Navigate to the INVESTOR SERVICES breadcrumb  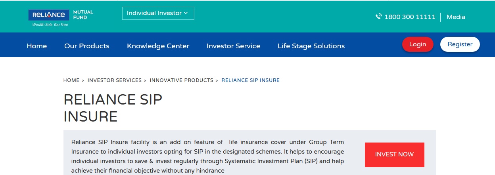[114, 80]
